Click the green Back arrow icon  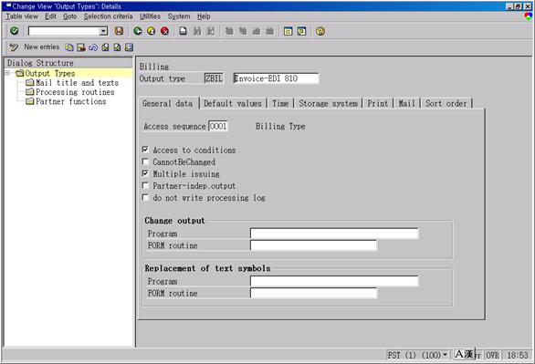pos(138,31)
